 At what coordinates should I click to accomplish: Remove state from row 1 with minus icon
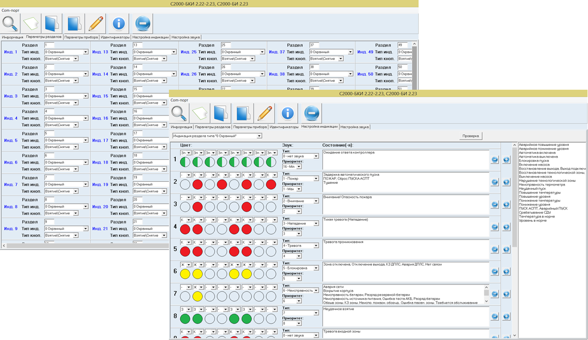[494, 160]
